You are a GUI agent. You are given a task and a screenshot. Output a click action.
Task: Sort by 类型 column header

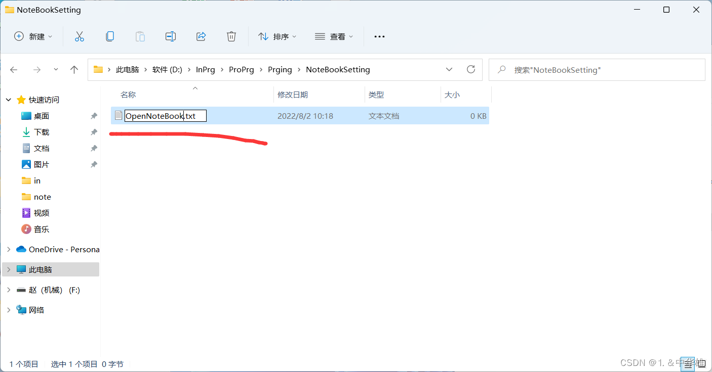(376, 95)
